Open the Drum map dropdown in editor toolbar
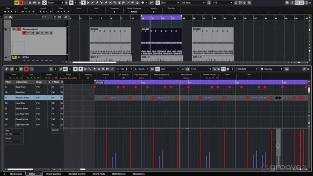This screenshot has height=176, width=313. [142, 69]
